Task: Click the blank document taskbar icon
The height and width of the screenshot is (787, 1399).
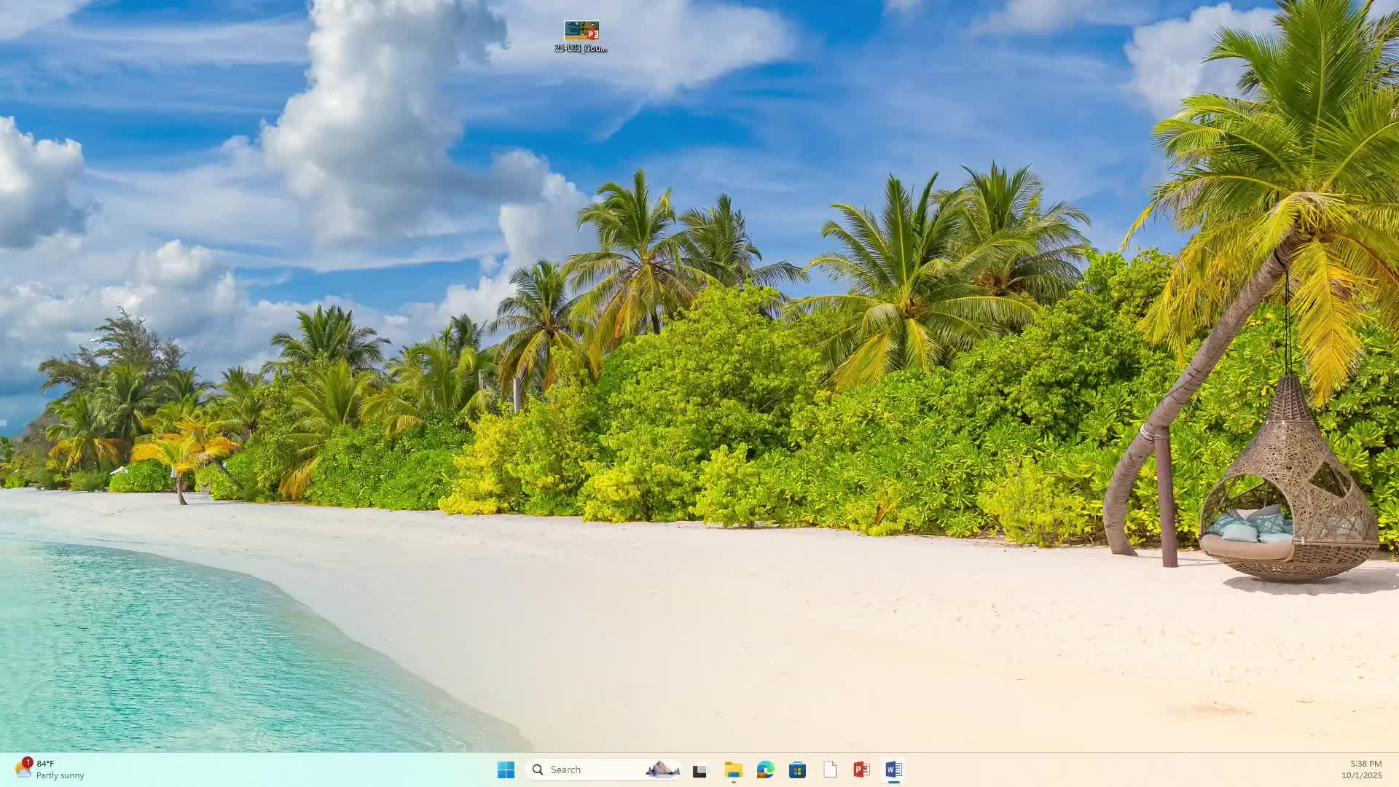Action: 830,770
